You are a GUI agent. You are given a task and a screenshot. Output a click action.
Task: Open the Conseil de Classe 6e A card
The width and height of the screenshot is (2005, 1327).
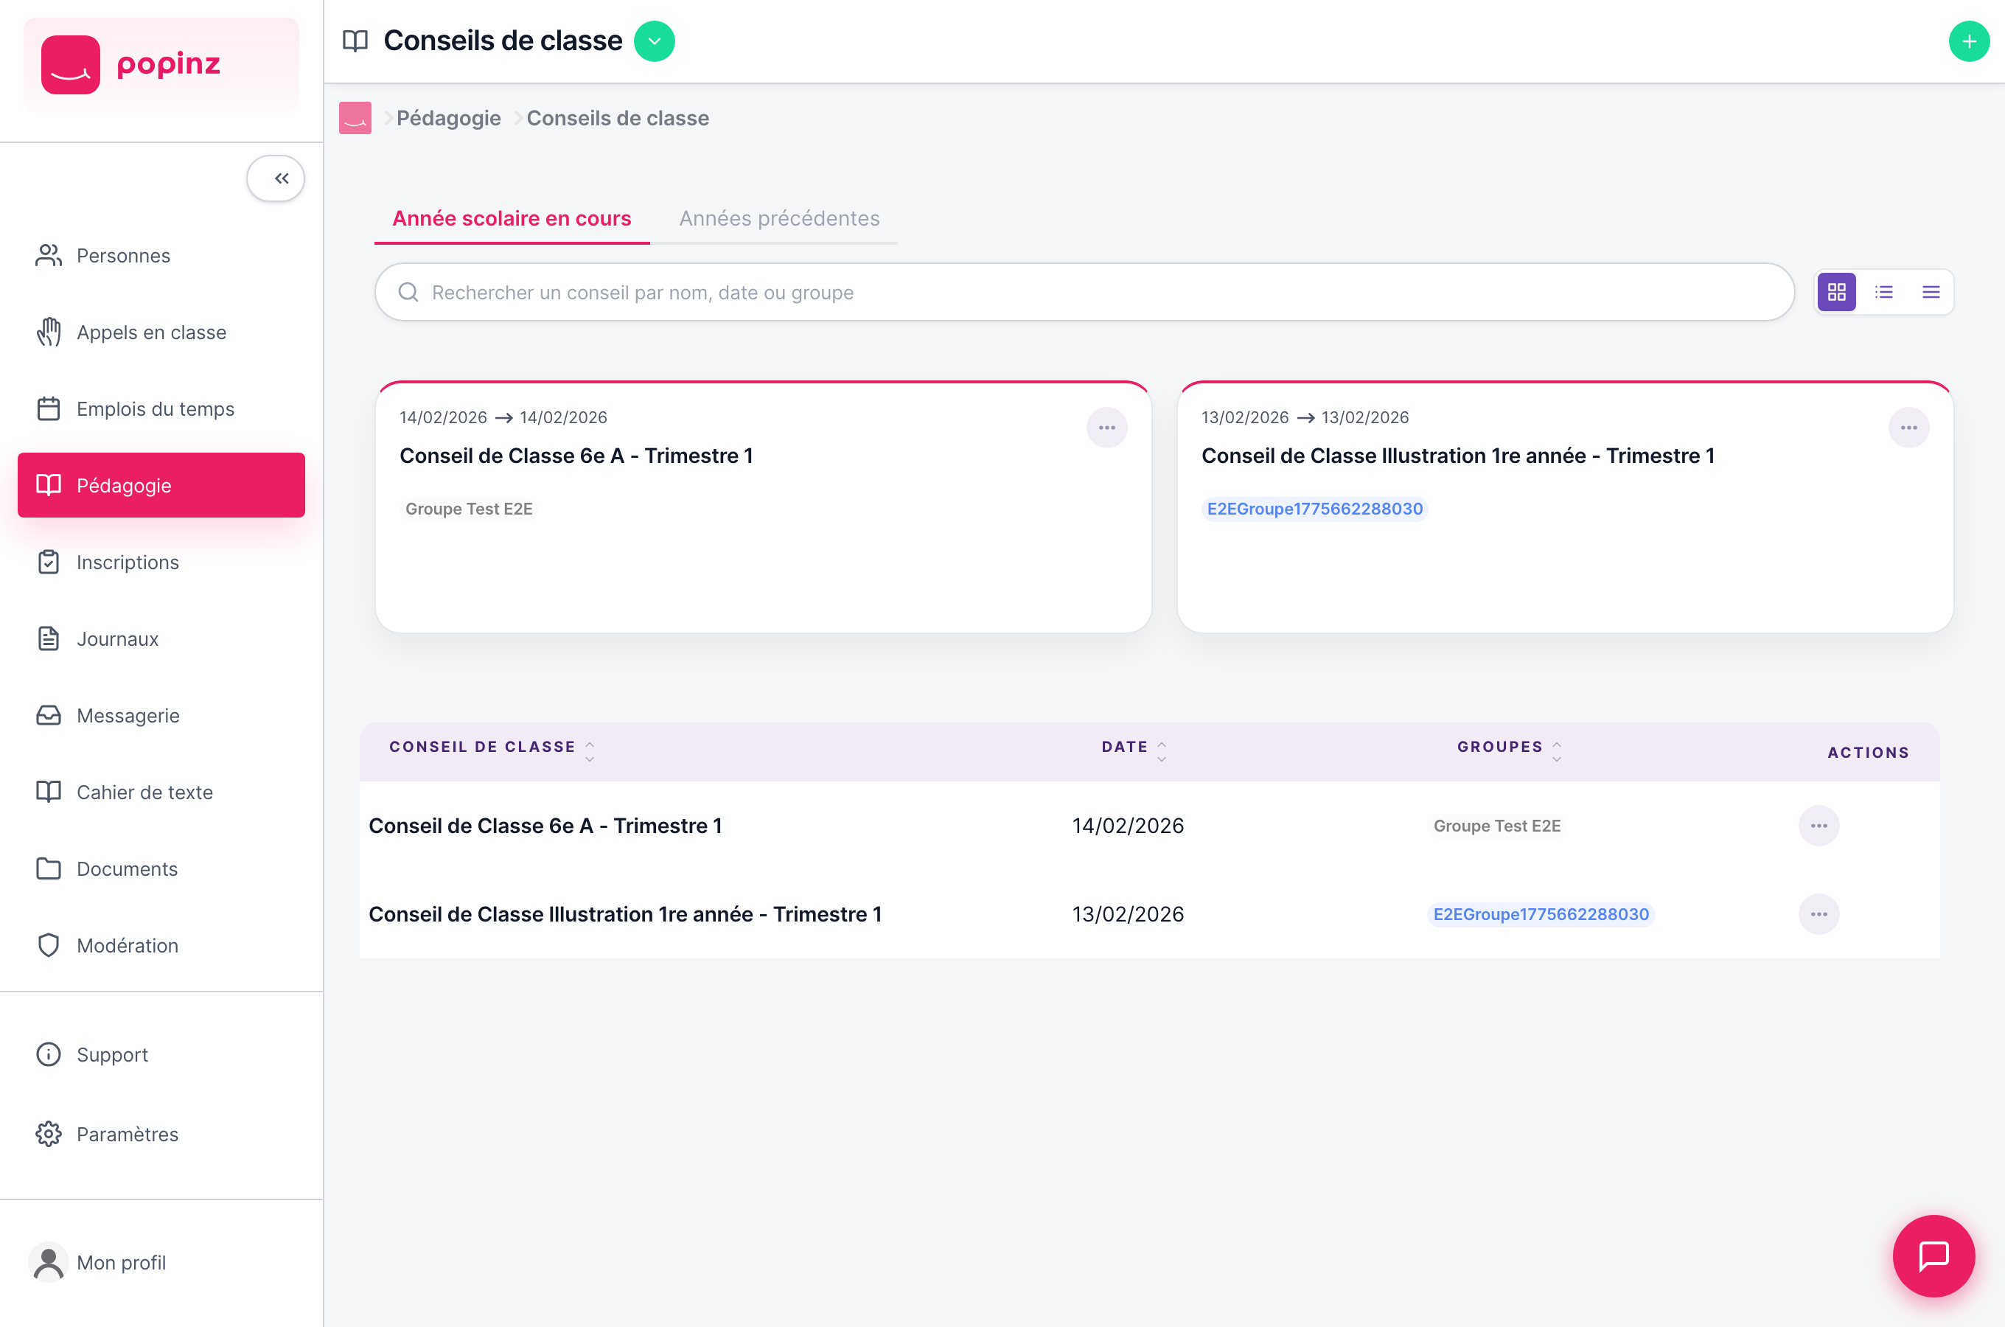pyautogui.click(x=763, y=507)
